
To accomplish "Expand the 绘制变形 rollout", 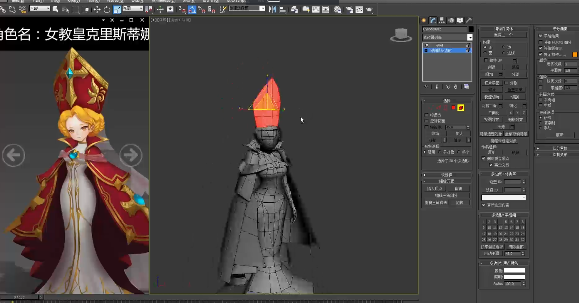I will tap(557, 154).
